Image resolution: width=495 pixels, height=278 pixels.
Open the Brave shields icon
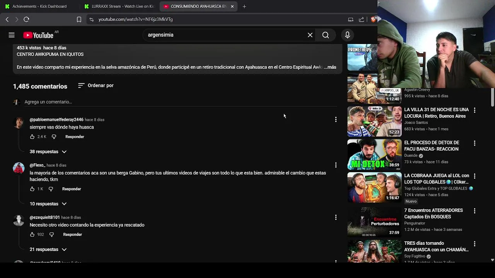(373, 19)
